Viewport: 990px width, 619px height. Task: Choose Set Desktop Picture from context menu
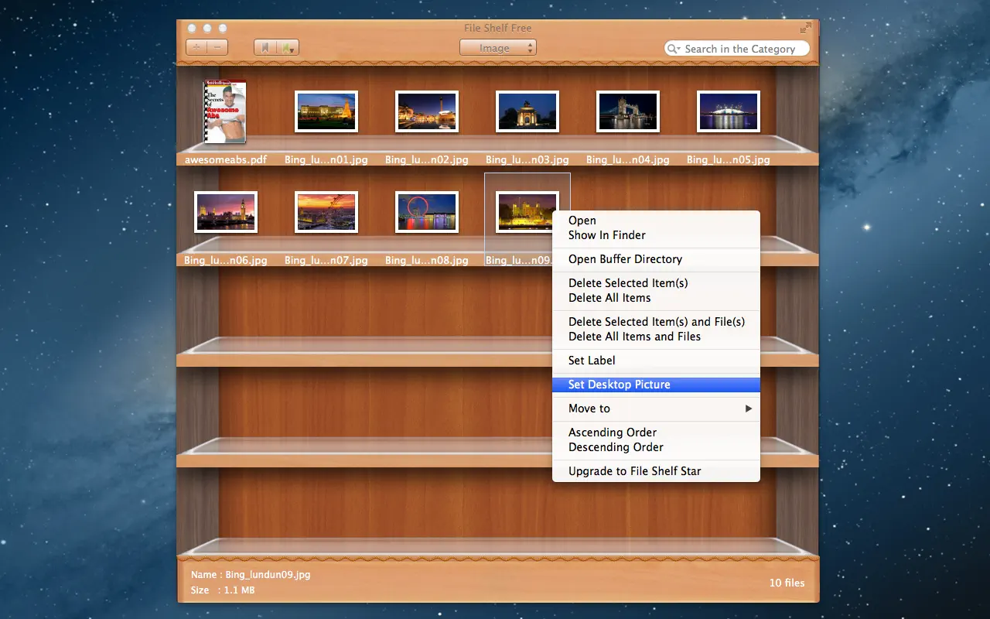tap(619, 385)
